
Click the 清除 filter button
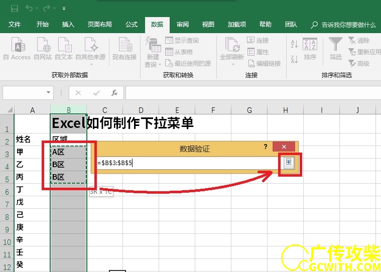[359, 40]
